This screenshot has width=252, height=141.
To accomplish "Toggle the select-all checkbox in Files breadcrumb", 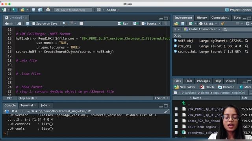I will [175, 93].
